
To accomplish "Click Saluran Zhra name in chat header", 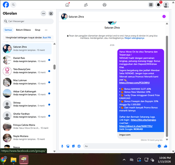I will coord(76,17).
